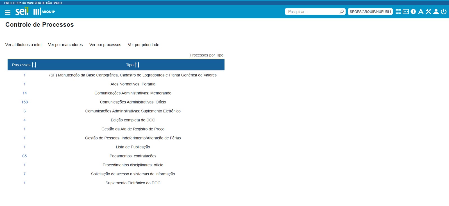Open Controle de Processos list icon

click(398, 12)
